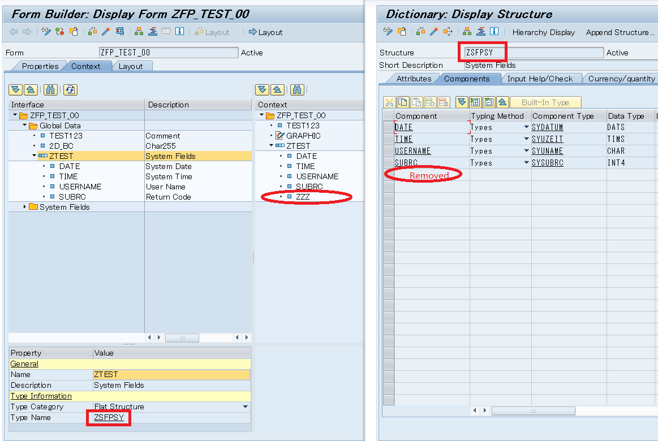This screenshot has width=658, height=441.
Task: Click information icon in Form Builder toolbar
Action: (x=179, y=32)
